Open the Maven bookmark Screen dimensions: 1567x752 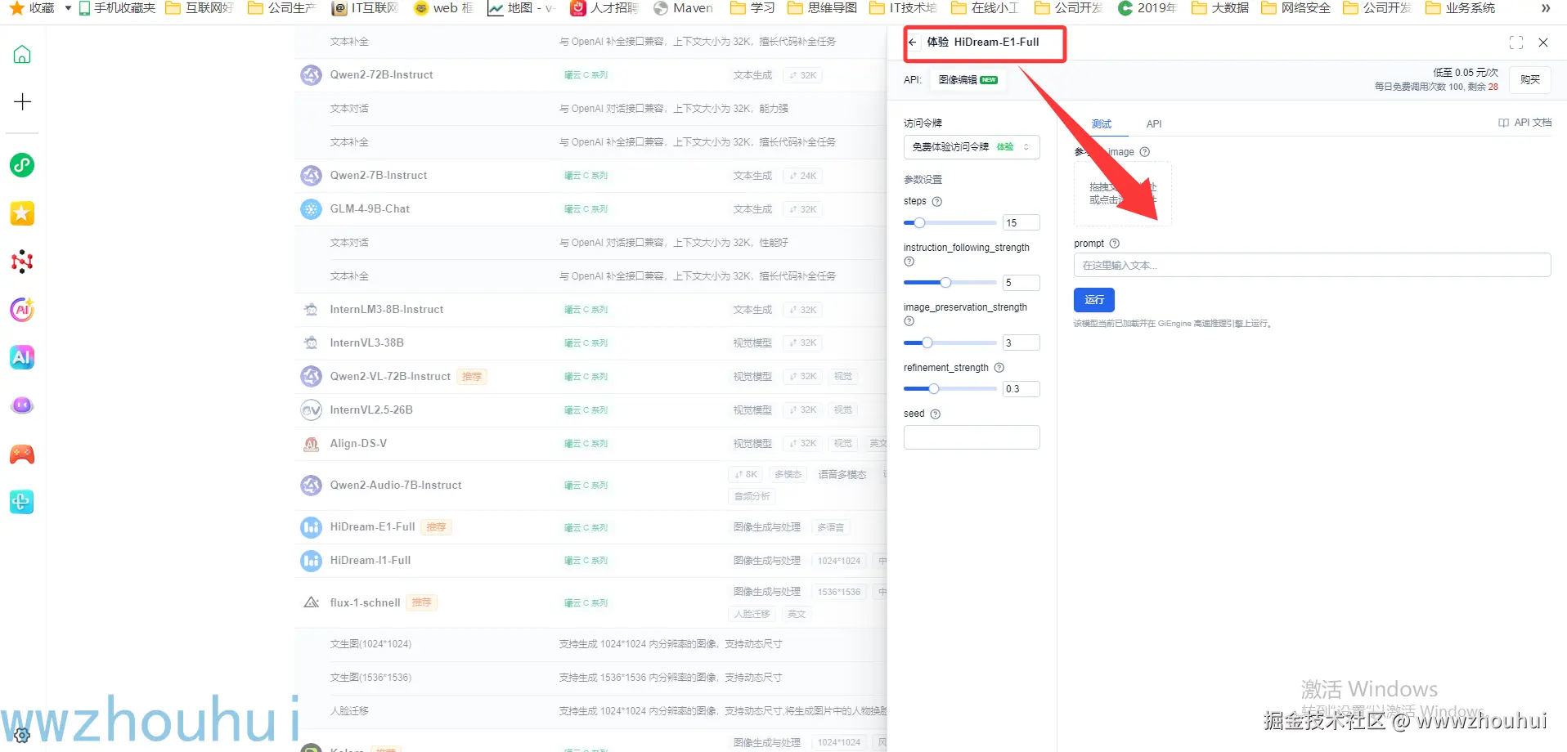tap(684, 8)
